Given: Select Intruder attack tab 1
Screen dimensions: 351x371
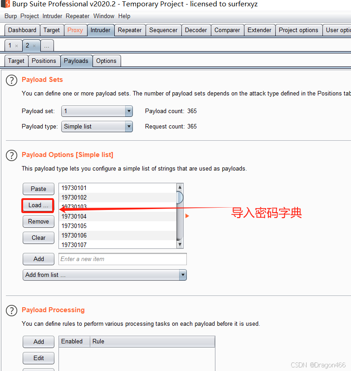Looking at the screenshot, I should (x=10, y=45).
